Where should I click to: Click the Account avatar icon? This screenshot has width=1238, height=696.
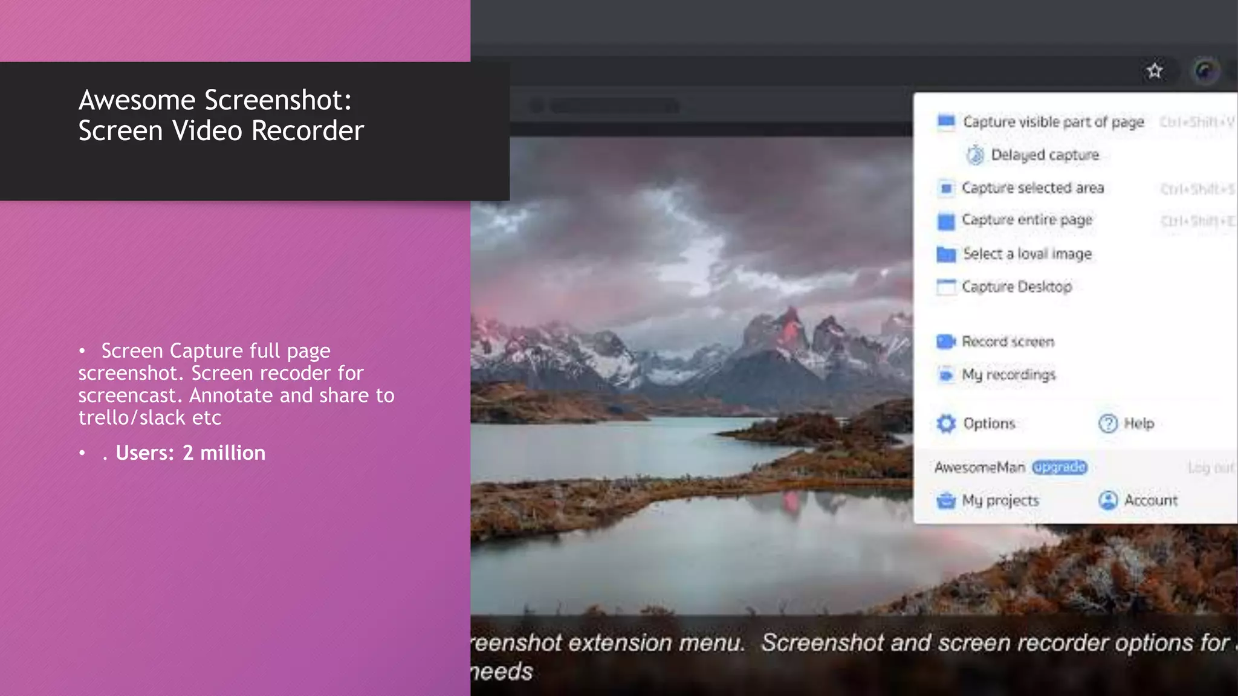pyautogui.click(x=1108, y=500)
